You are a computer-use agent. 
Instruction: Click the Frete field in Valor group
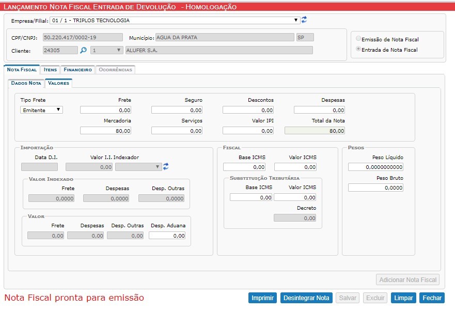(45, 236)
